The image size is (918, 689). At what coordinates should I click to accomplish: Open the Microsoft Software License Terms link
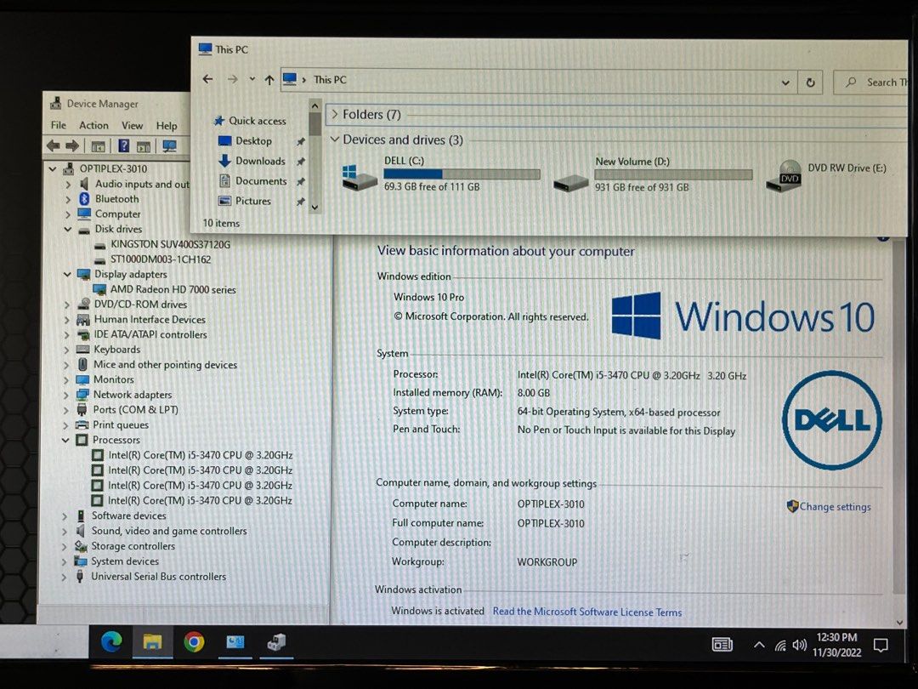(x=587, y=612)
